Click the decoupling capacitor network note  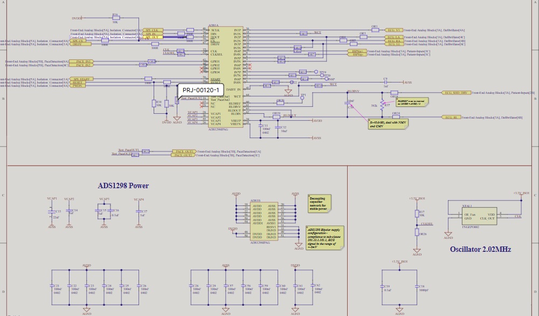click(x=319, y=203)
